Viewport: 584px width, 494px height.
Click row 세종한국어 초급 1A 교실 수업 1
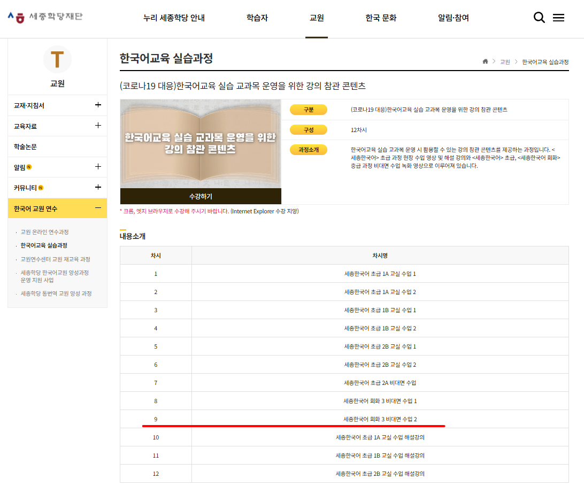(344, 274)
